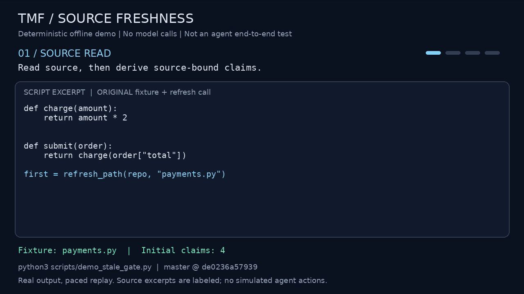The image size is (524, 294).
Task: Select the 01 / SOURCE READ heading
Action: pyautogui.click(x=64, y=53)
